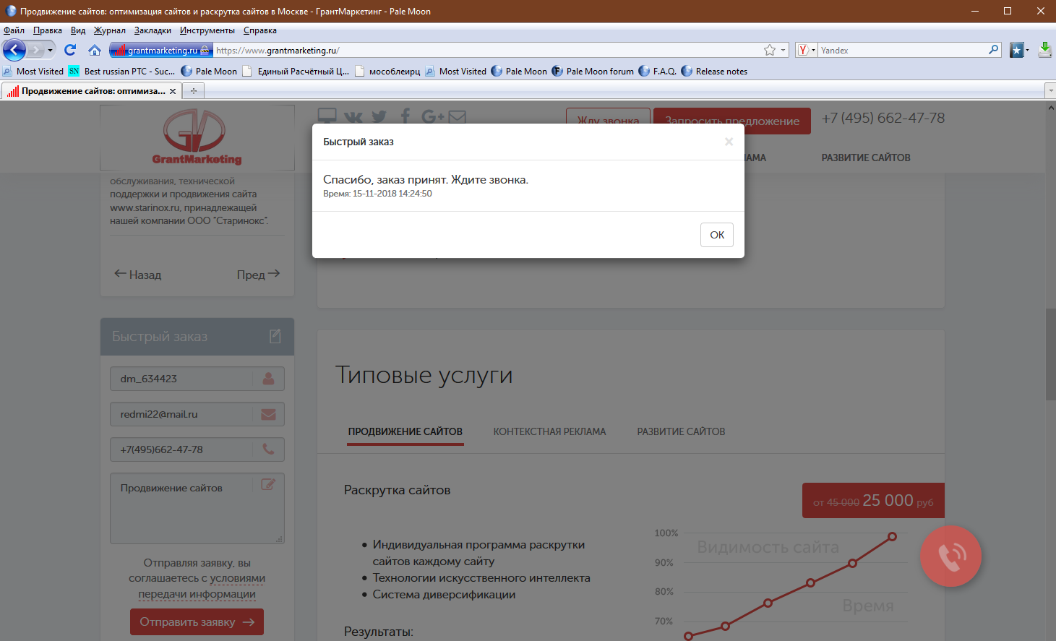
Task: Reload the page with the refresh icon
Action: point(70,50)
